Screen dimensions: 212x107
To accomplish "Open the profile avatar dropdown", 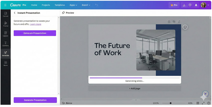I will (205, 5).
